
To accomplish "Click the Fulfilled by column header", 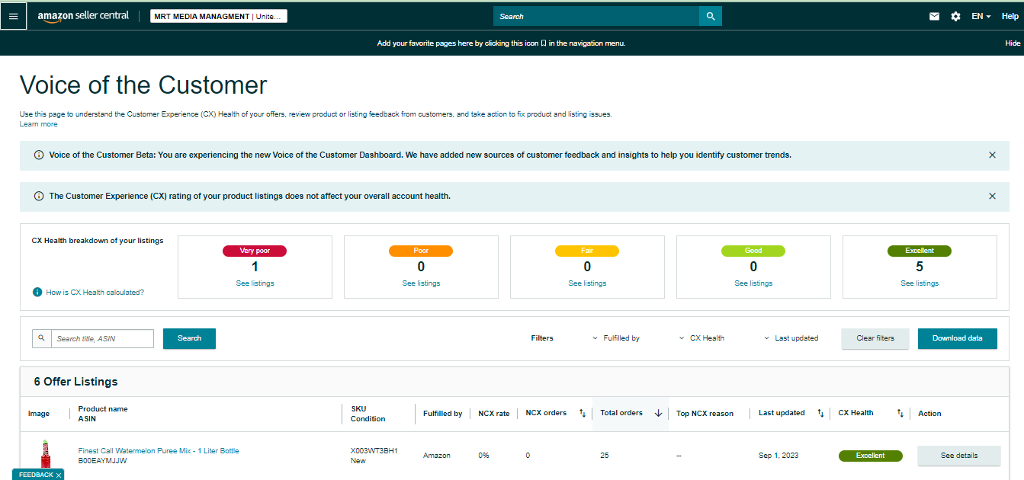I will 442,414.
